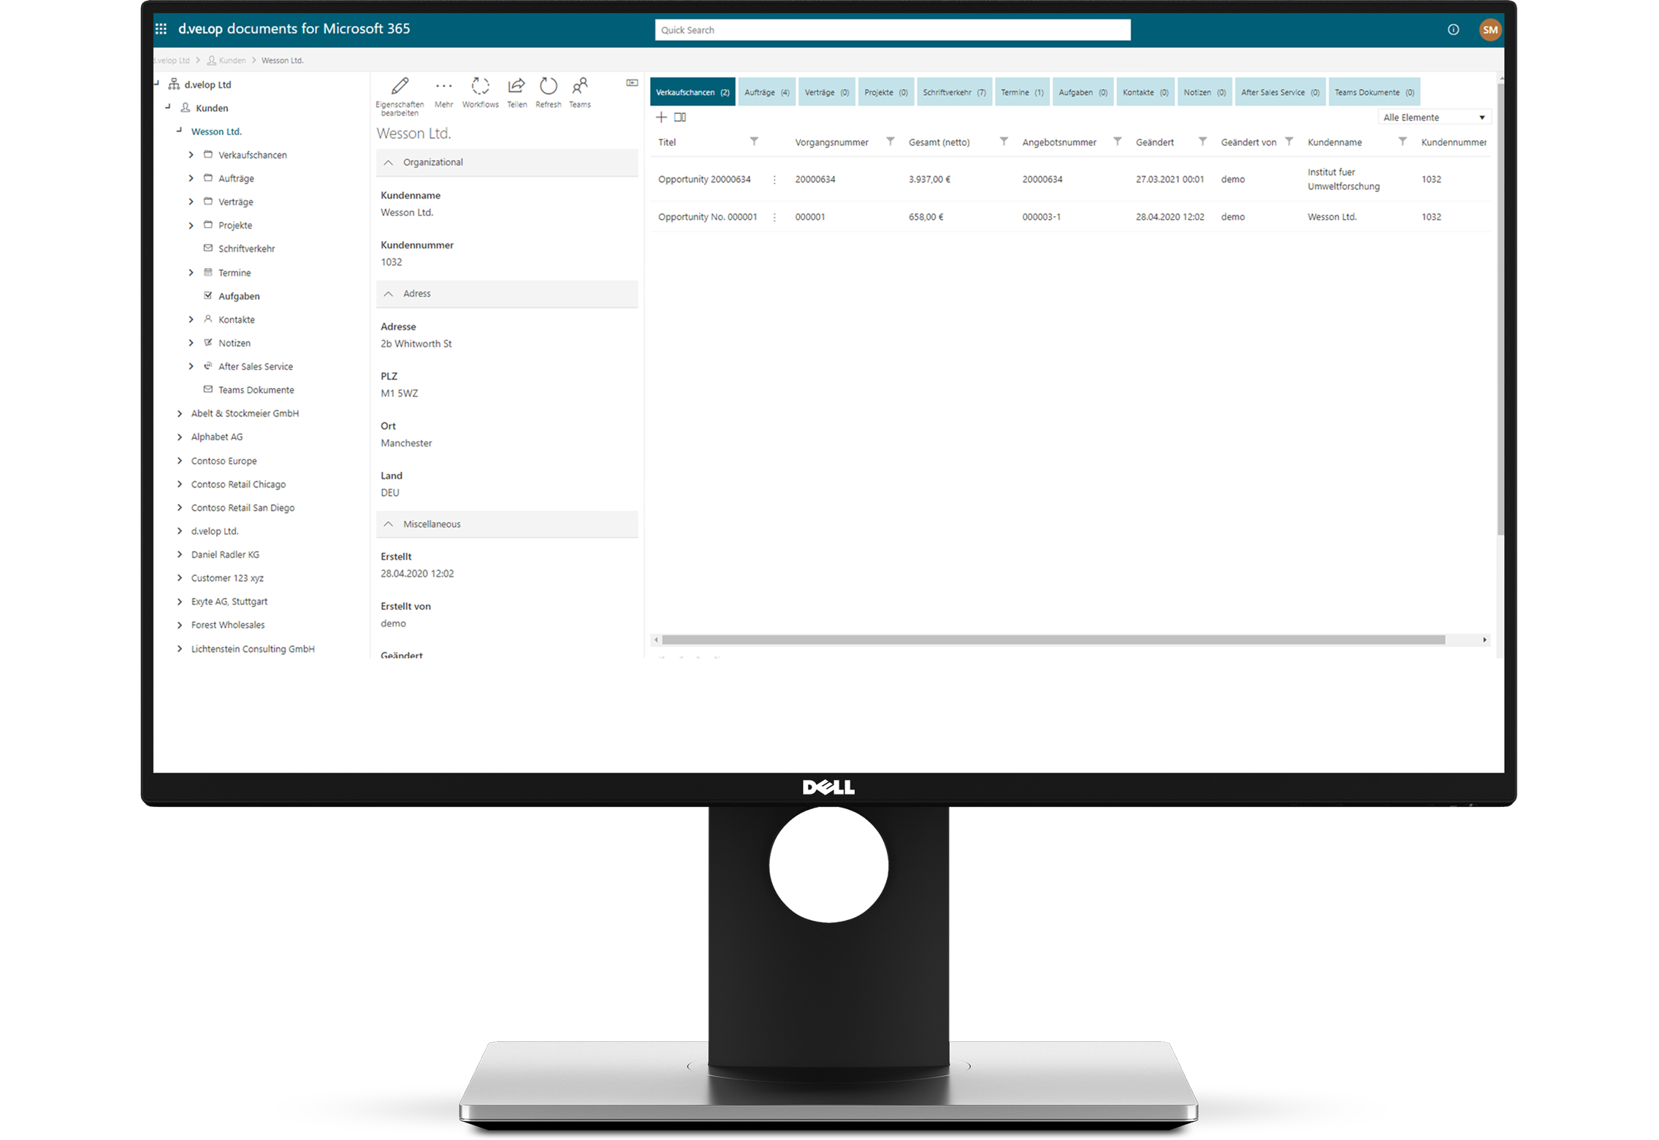Image resolution: width=1659 pixels, height=1140 pixels.
Task: Expand Verkaufschancen tree node
Action: tap(191, 155)
